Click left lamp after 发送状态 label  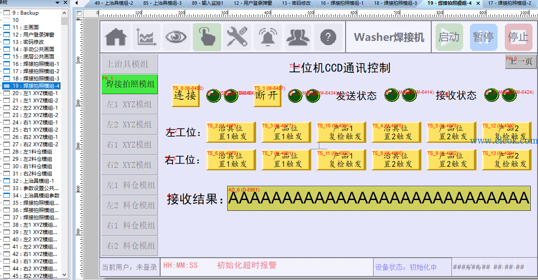click(x=392, y=96)
